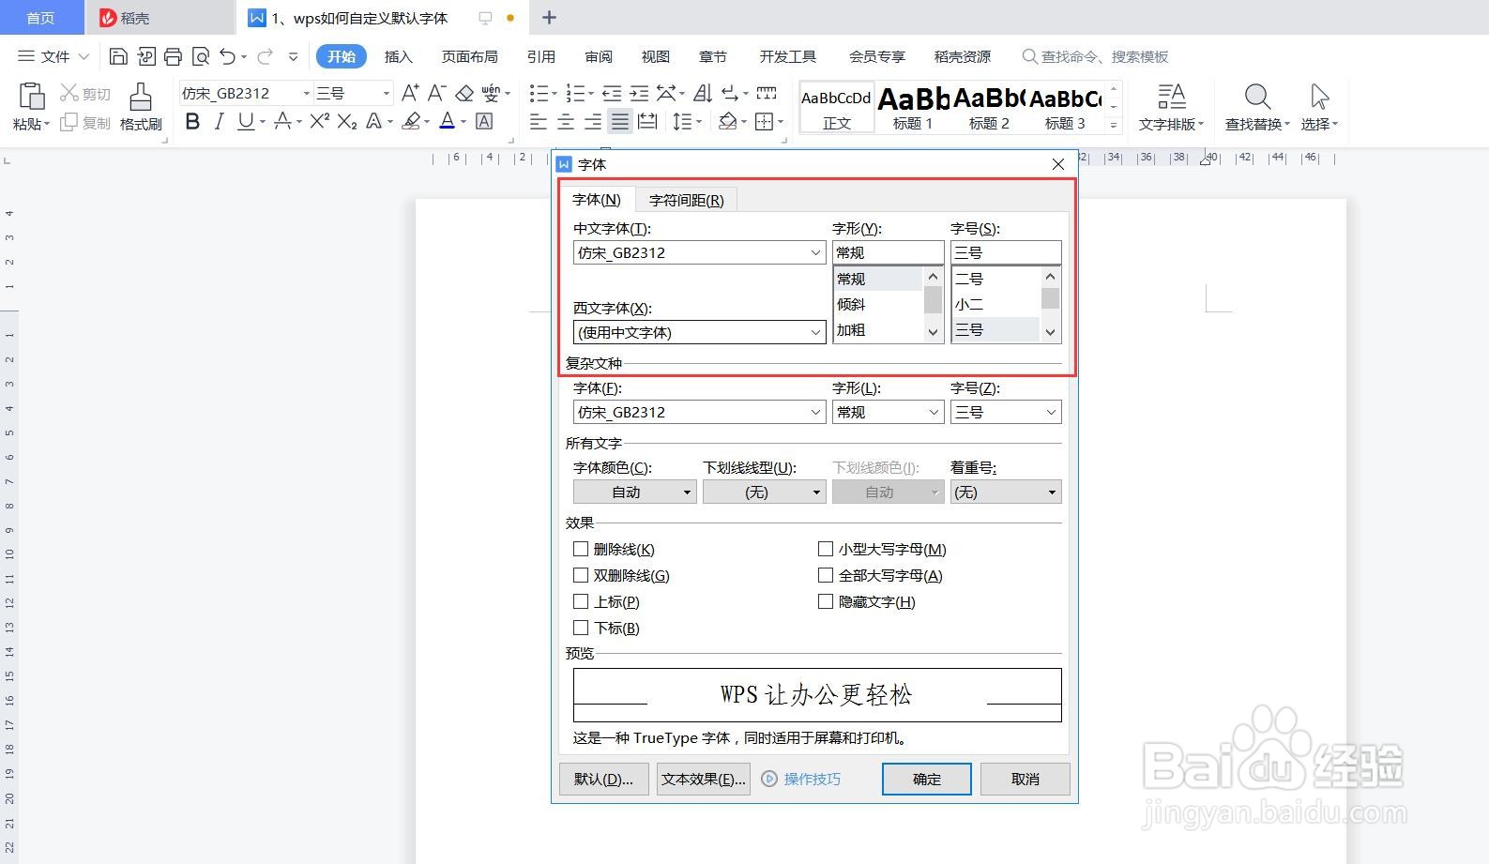The image size is (1489, 864).
Task: Apply Subscript (X₂) from ribbon
Action: pyautogui.click(x=347, y=121)
